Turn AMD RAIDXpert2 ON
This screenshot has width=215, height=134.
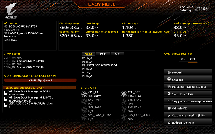tap(183, 59)
